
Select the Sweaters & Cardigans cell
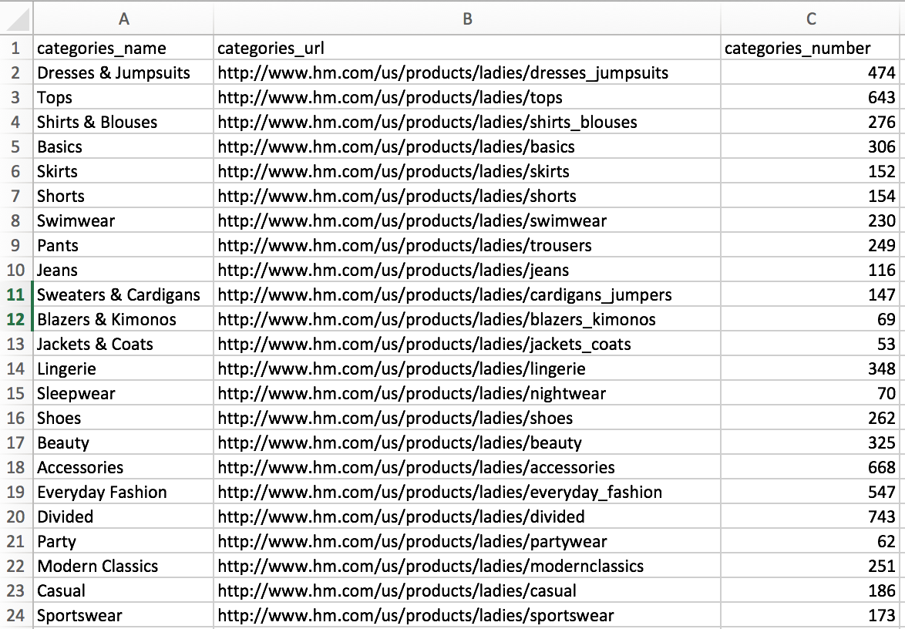pos(123,294)
